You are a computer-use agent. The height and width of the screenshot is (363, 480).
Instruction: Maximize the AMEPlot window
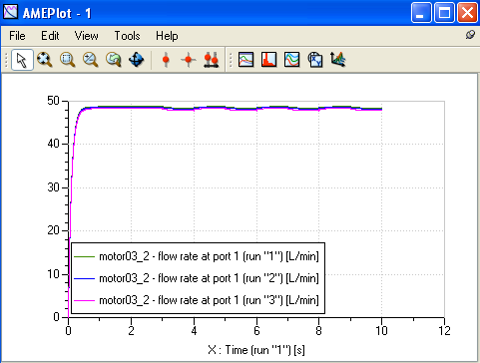pyautogui.click(x=444, y=13)
